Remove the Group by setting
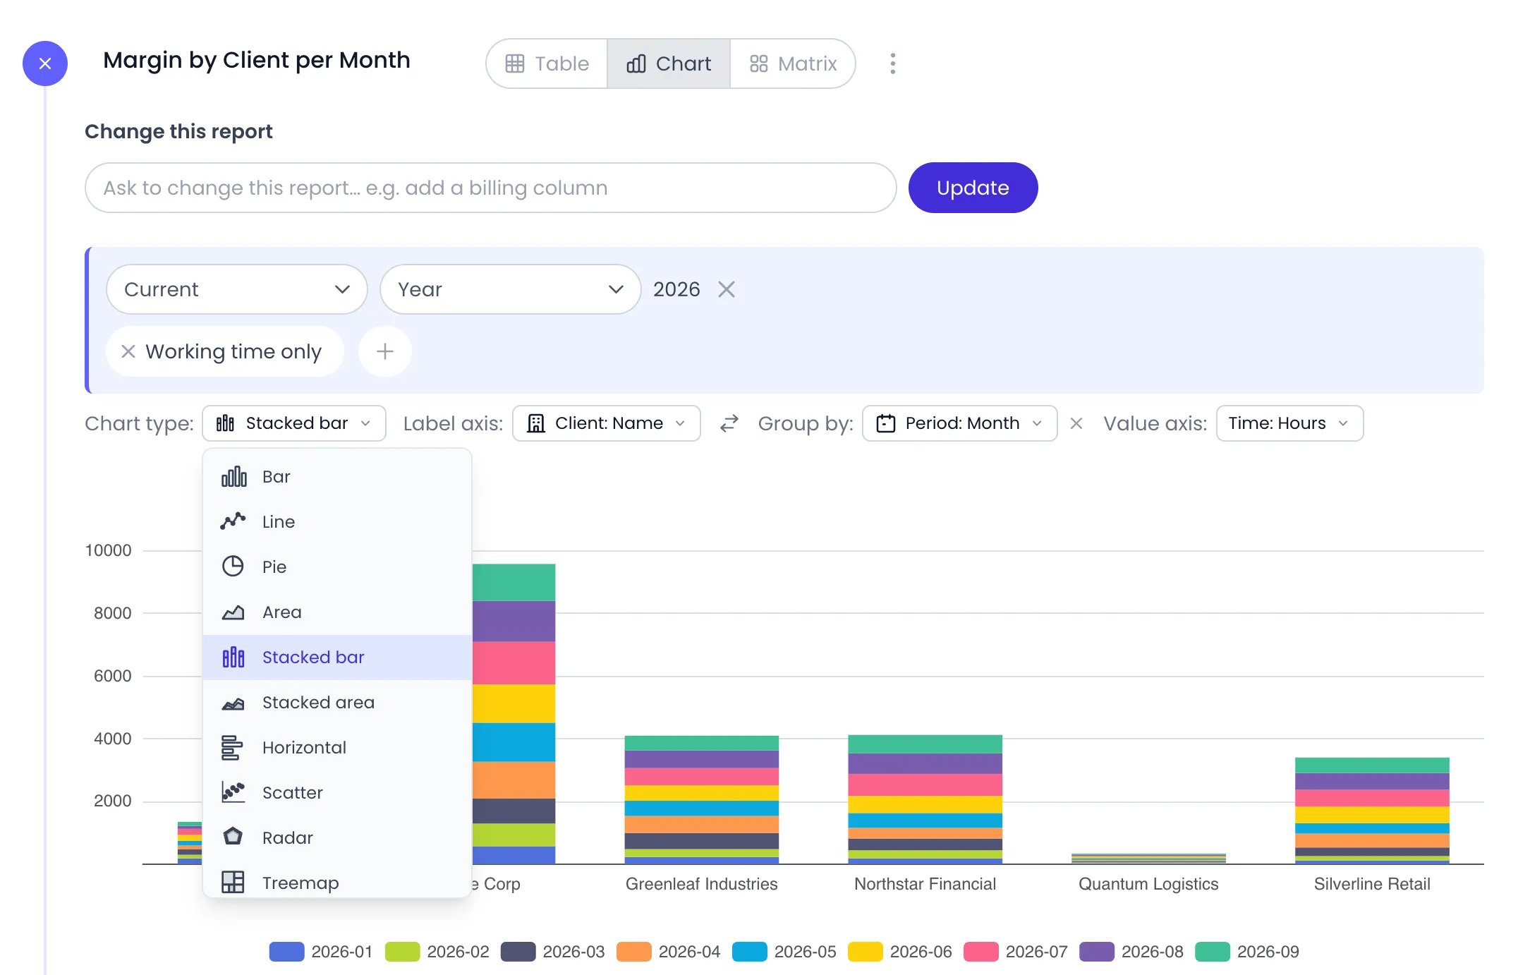The image size is (1518, 975). click(1076, 423)
